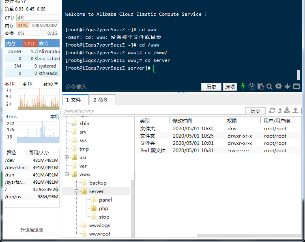
Task: Click the 本机 latency link
Action: point(55,117)
